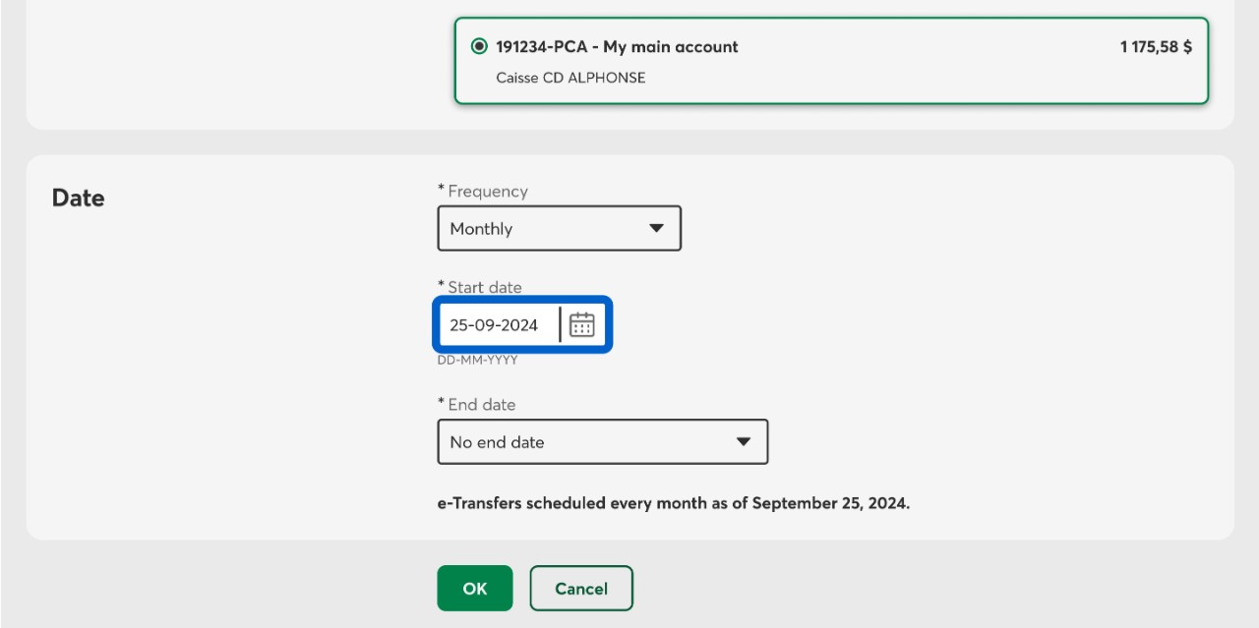This screenshot has height=628, width=1259.
Task: Select the Monthly value text
Action: click(x=481, y=229)
